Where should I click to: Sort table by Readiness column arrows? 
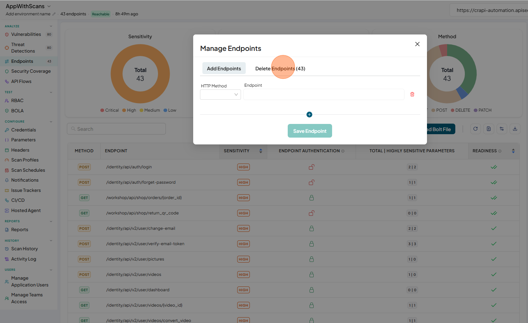pyautogui.click(x=513, y=151)
